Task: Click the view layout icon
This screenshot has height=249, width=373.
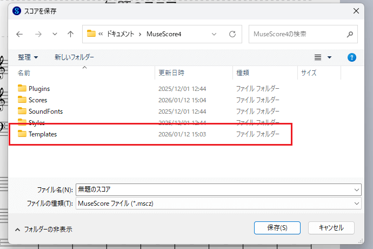Action: (x=318, y=57)
